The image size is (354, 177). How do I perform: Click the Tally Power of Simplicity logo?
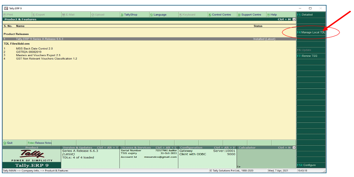point(31,156)
